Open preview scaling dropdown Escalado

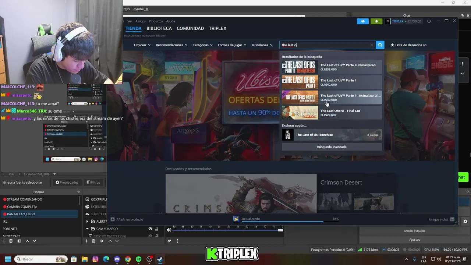54,174
